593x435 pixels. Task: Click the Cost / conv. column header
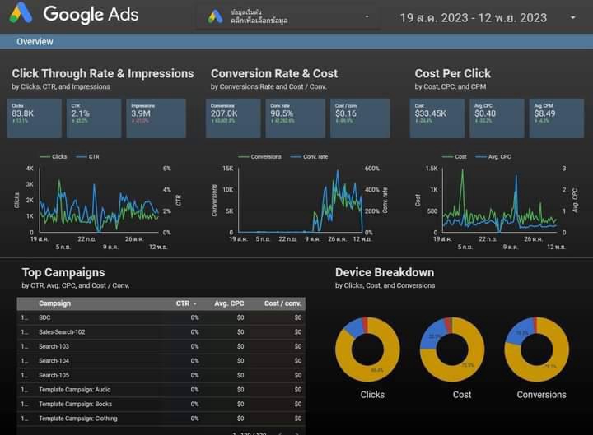(282, 303)
